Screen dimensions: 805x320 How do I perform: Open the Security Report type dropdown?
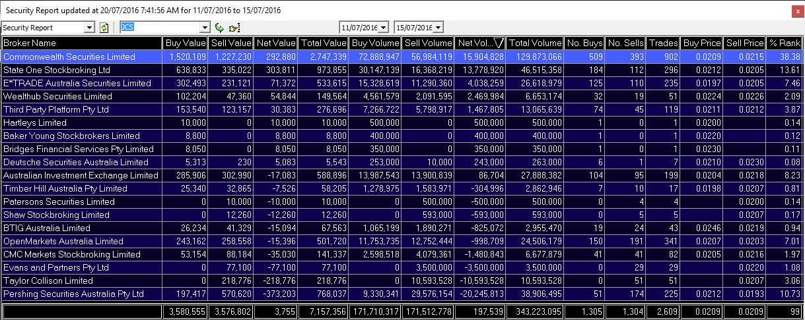tap(90, 28)
